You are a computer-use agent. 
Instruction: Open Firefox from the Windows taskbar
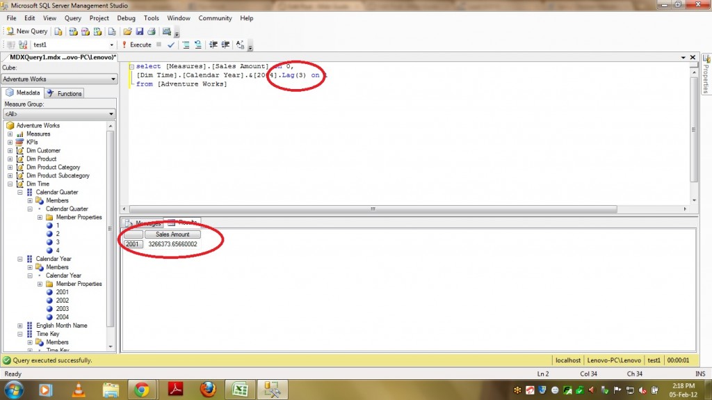pyautogui.click(x=207, y=389)
